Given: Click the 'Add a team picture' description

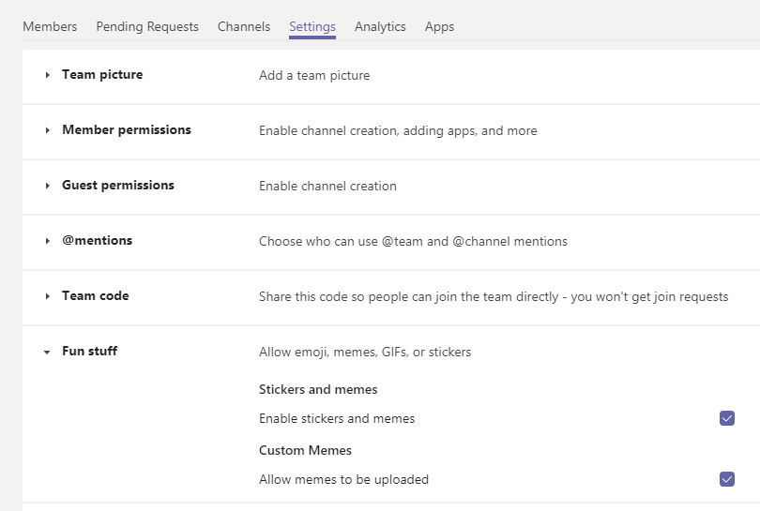Looking at the screenshot, I should [314, 75].
